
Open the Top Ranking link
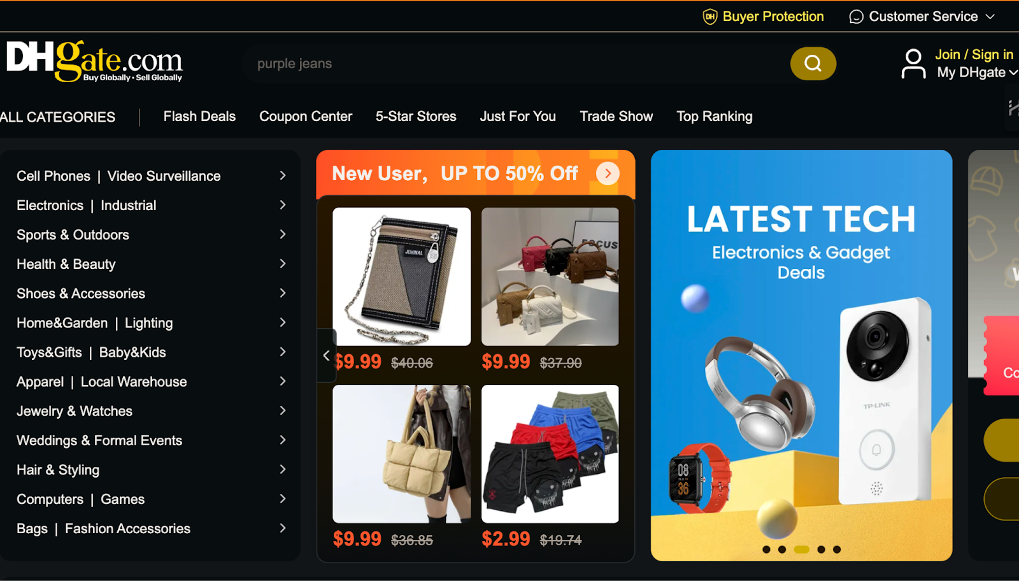tap(715, 117)
